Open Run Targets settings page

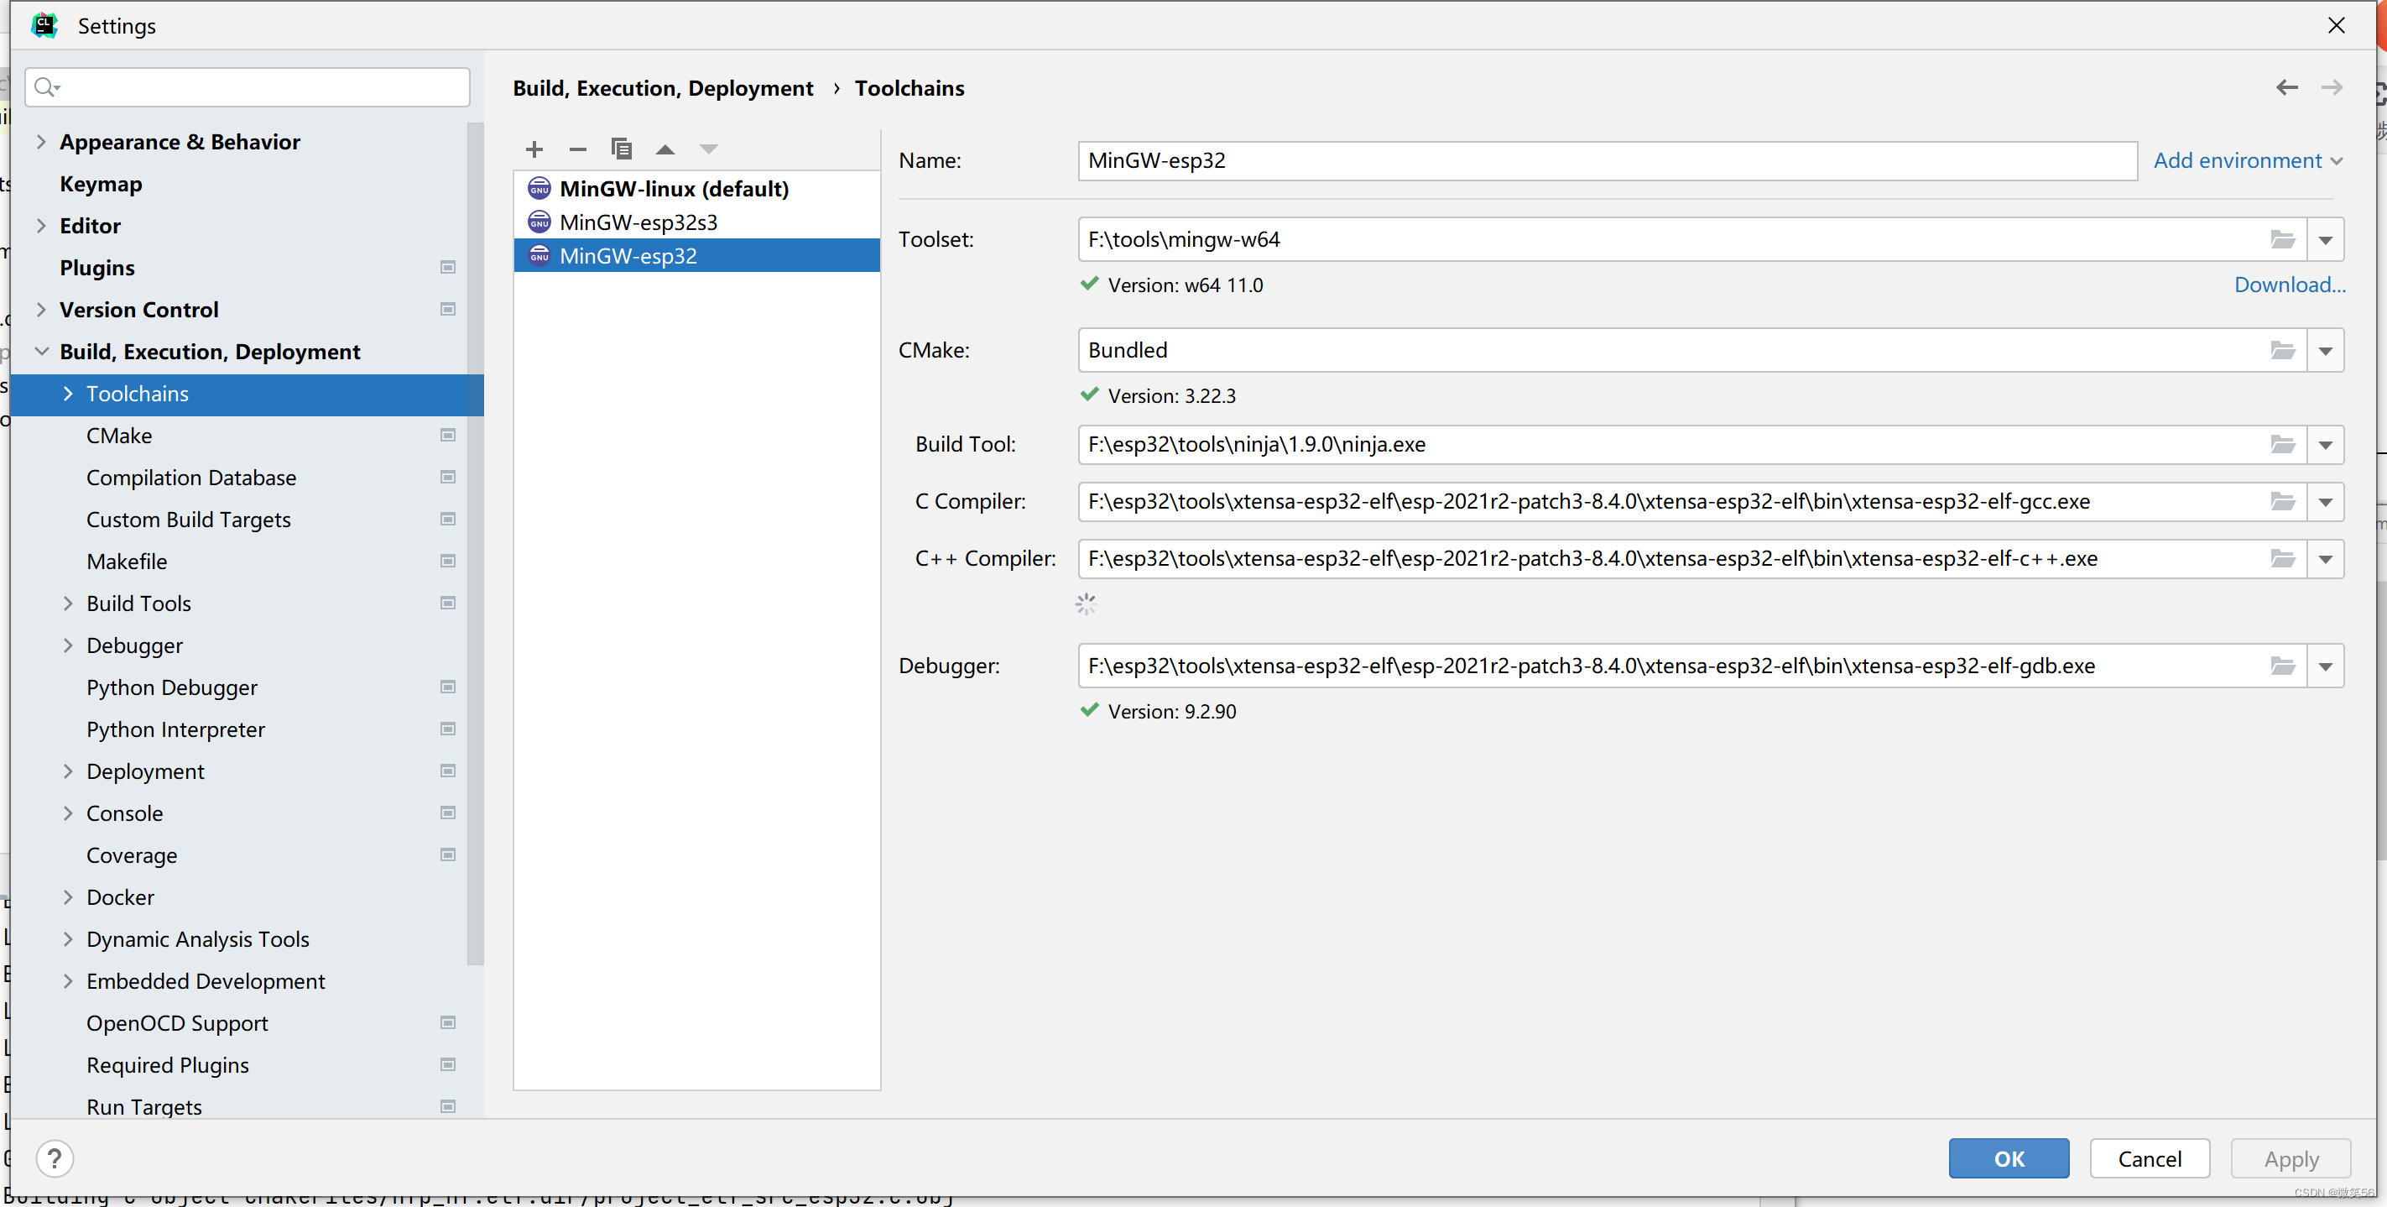tap(143, 1107)
